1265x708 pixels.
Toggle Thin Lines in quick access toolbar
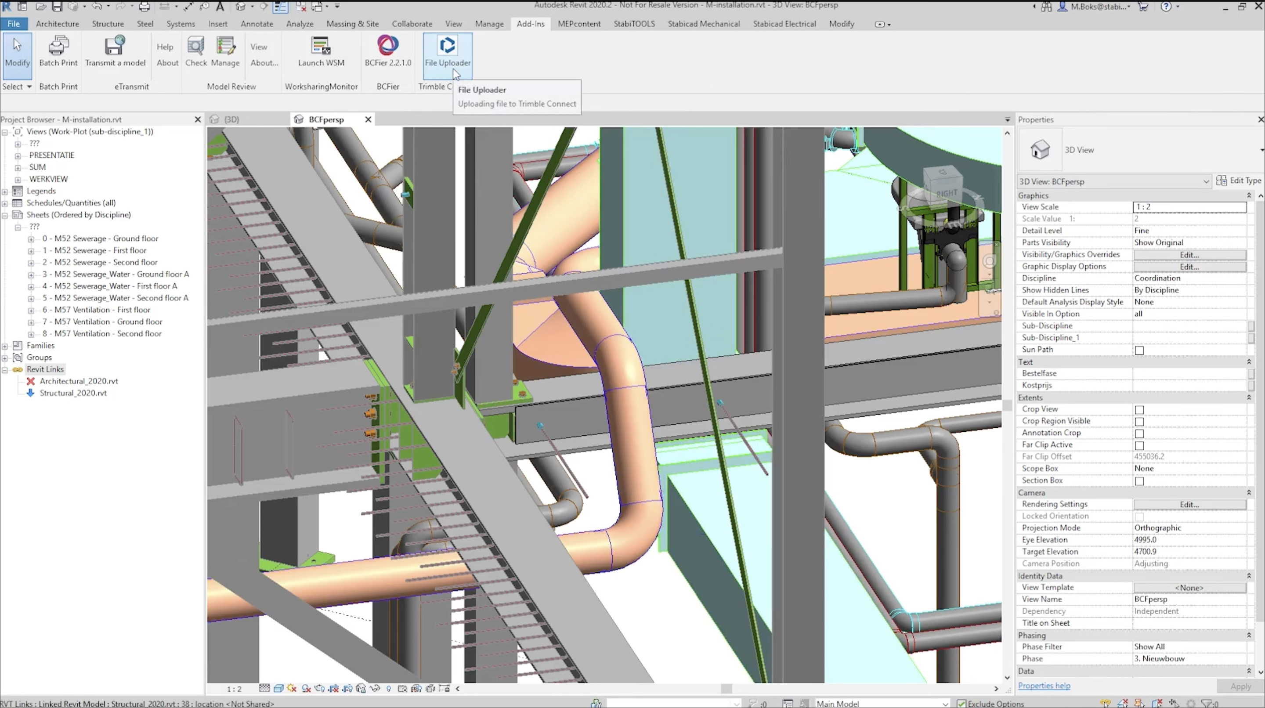[x=280, y=7]
